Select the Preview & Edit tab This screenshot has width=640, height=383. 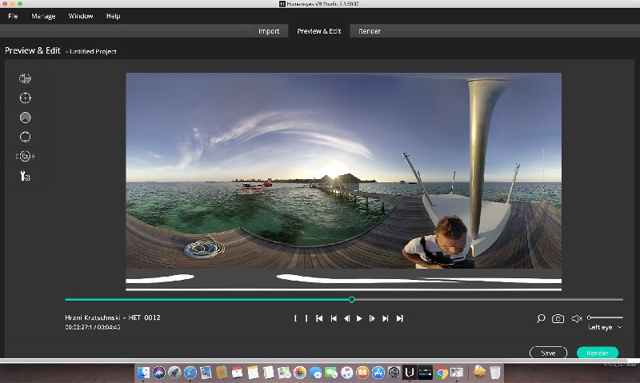coord(318,31)
